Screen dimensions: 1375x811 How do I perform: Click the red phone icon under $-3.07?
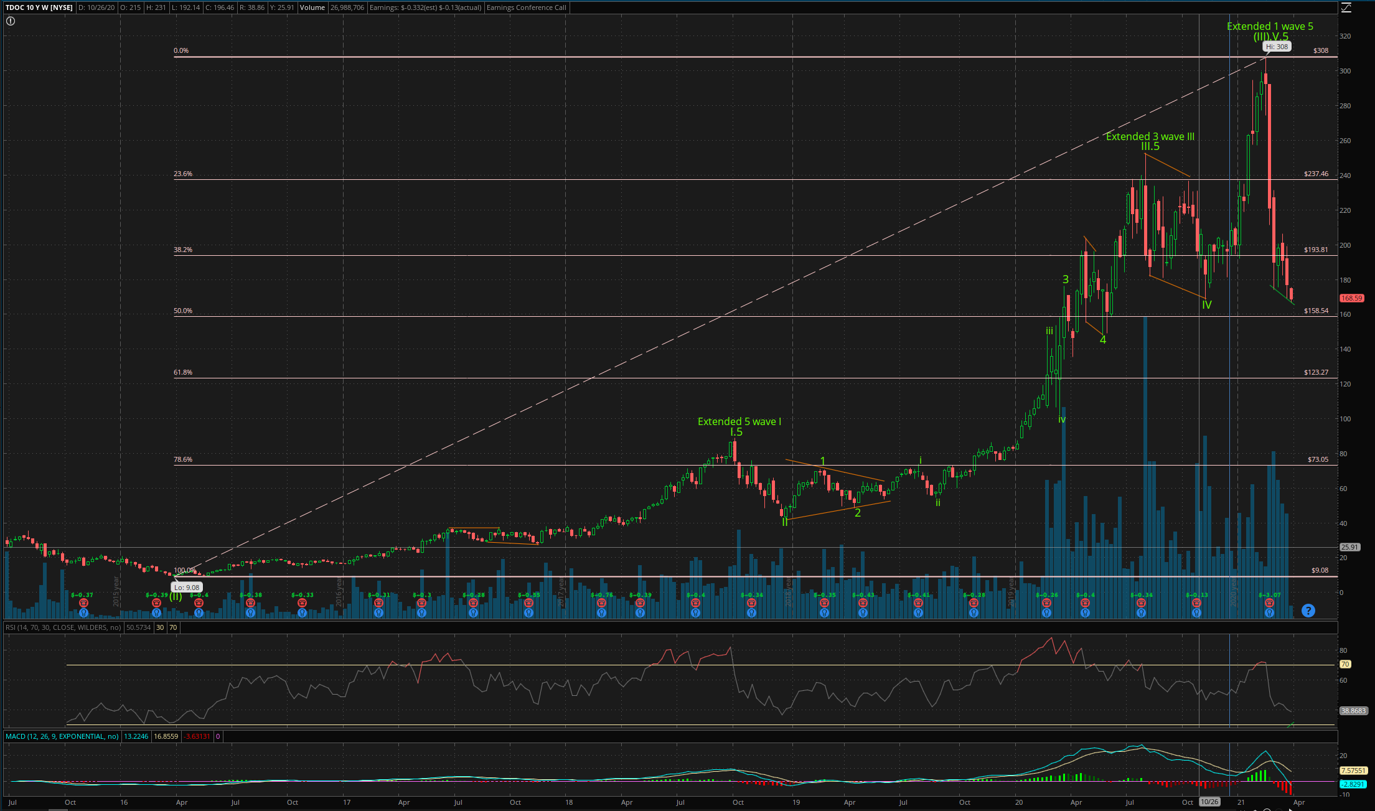tap(1269, 603)
